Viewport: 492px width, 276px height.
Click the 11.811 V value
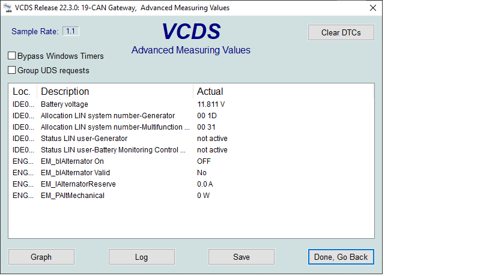[211, 104]
